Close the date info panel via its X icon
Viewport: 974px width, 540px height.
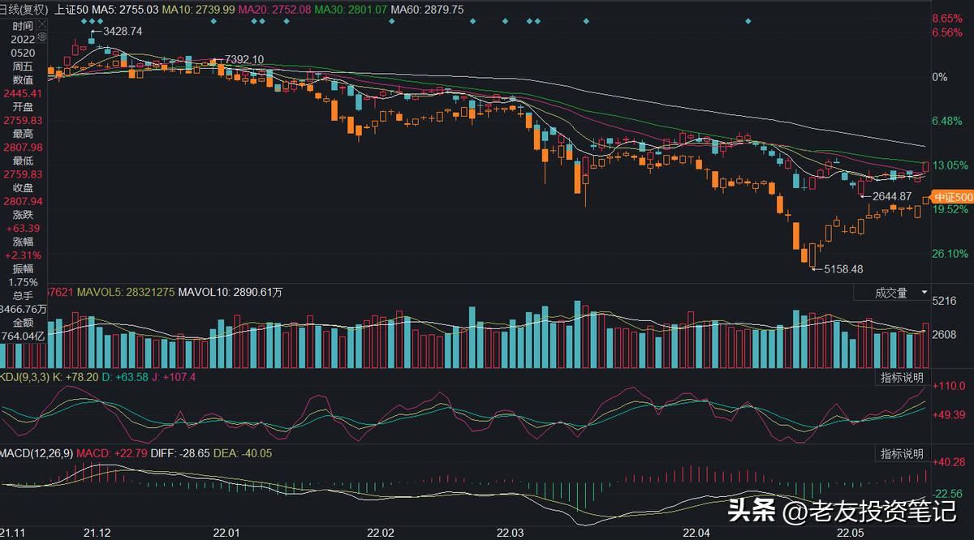[41, 24]
